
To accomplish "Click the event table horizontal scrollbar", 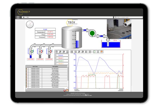I will 46,89.
